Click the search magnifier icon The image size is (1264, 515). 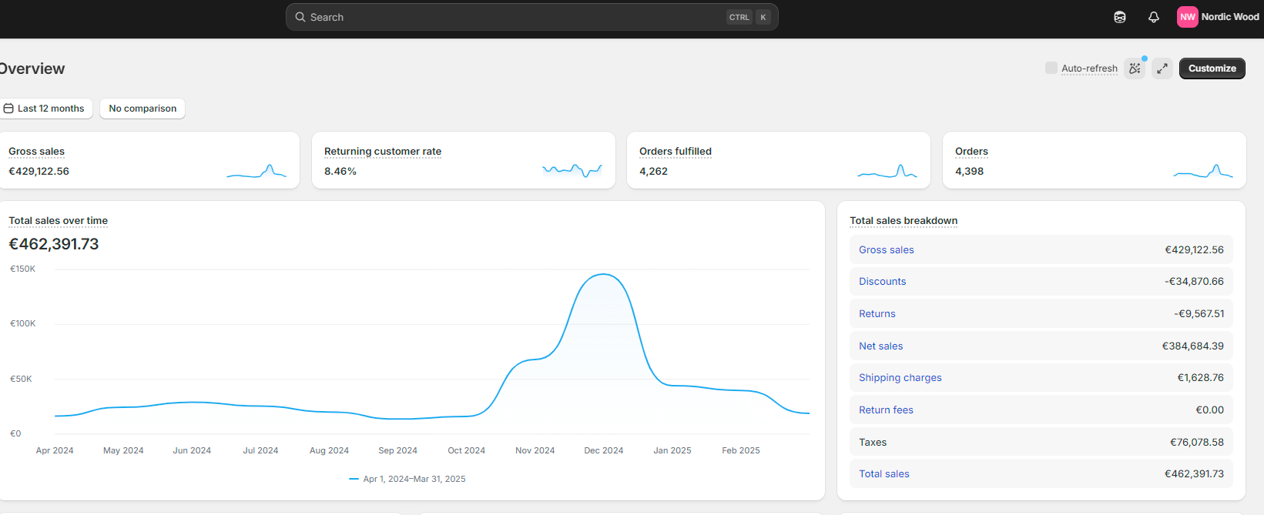(300, 17)
